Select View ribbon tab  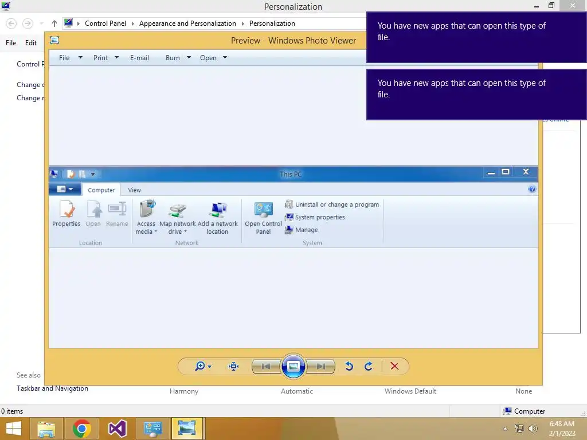[134, 190]
